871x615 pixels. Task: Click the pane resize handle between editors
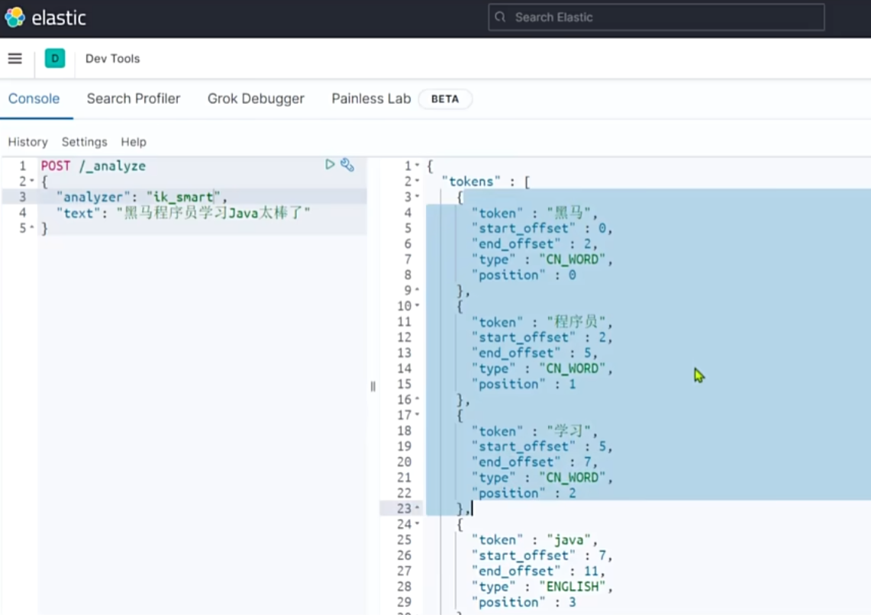373,386
